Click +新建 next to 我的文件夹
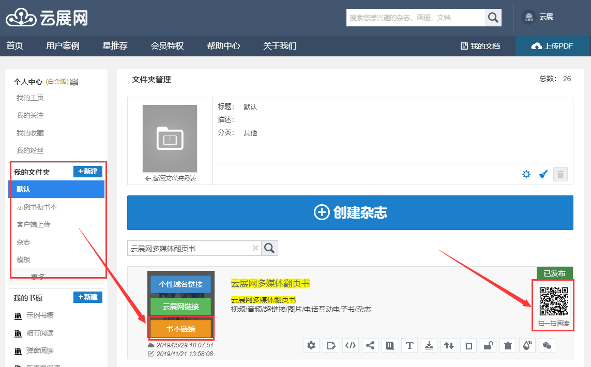The height and width of the screenshot is (367, 591). (x=88, y=172)
